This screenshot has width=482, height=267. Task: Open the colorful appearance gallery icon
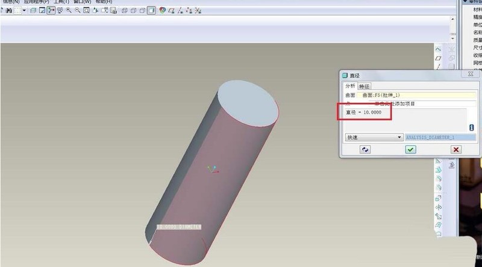pyautogui.click(x=162, y=10)
